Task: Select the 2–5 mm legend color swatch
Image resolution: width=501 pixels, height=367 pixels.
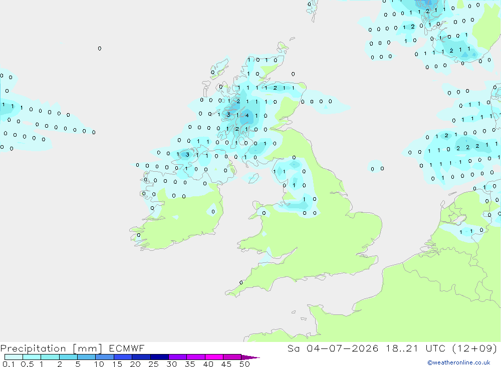Action: [x=68, y=357]
